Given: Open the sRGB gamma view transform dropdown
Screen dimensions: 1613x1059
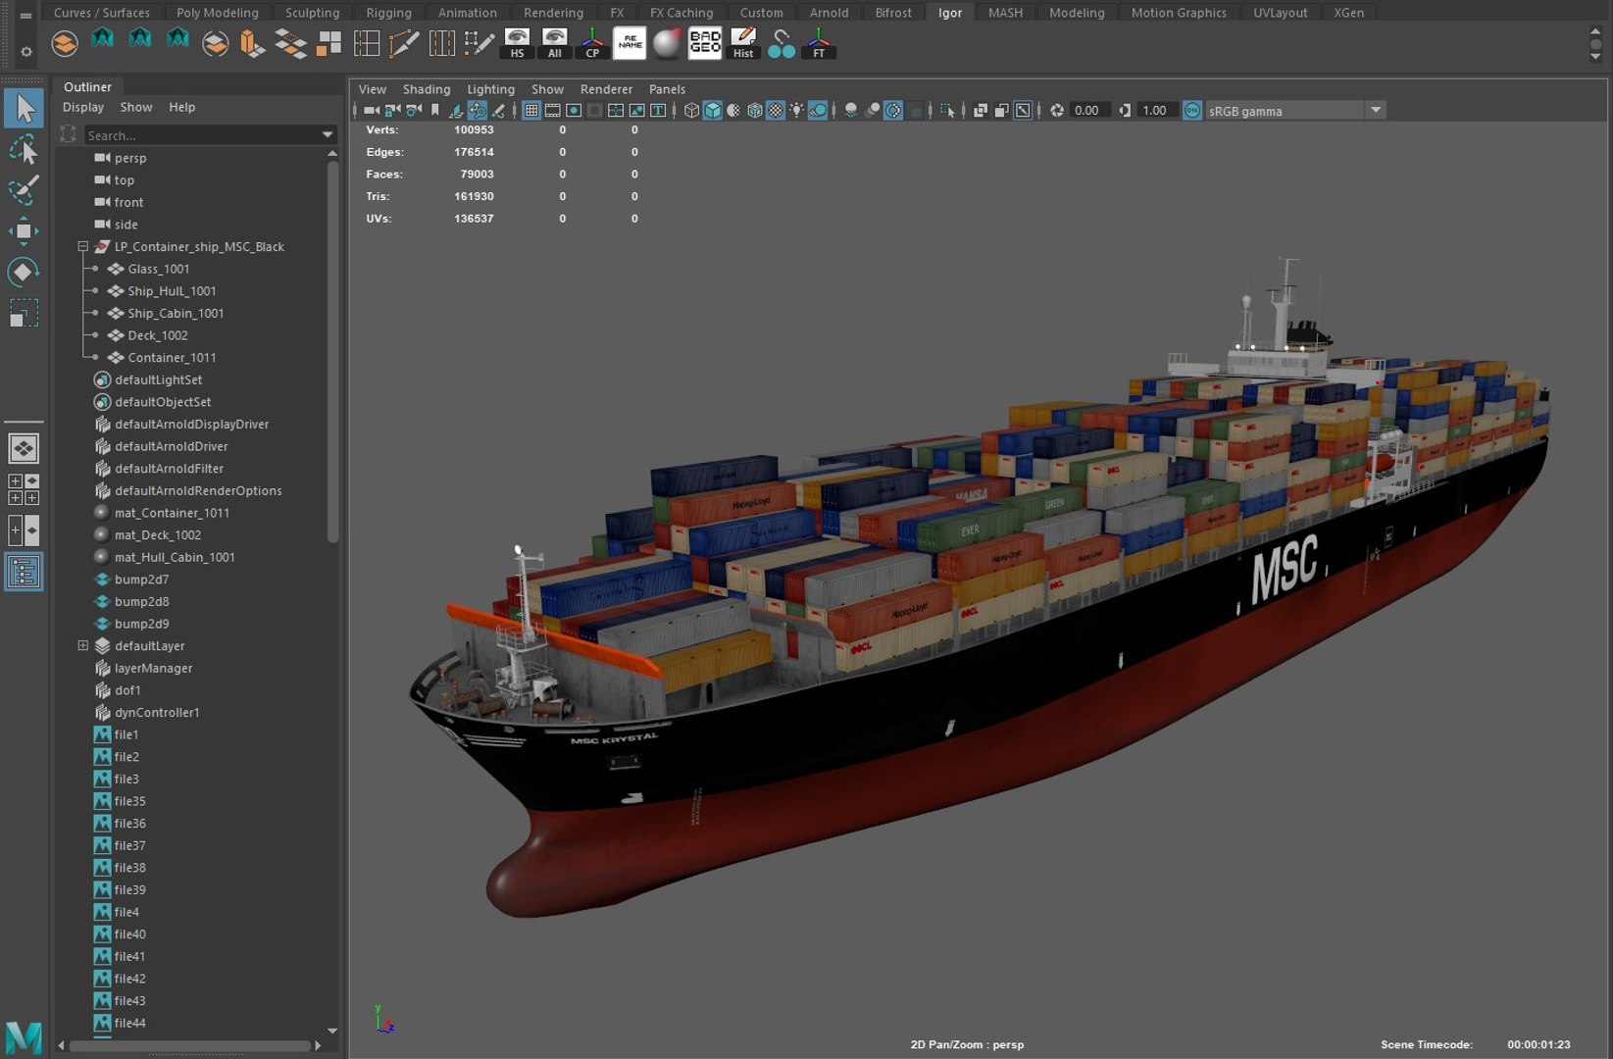Looking at the screenshot, I should tap(1376, 111).
